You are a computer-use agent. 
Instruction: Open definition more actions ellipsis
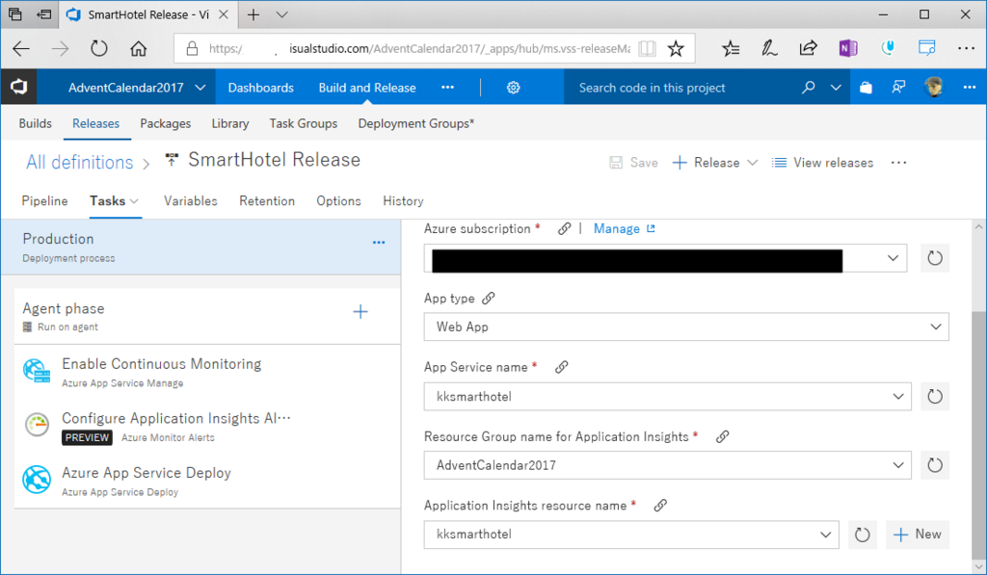tap(899, 163)
